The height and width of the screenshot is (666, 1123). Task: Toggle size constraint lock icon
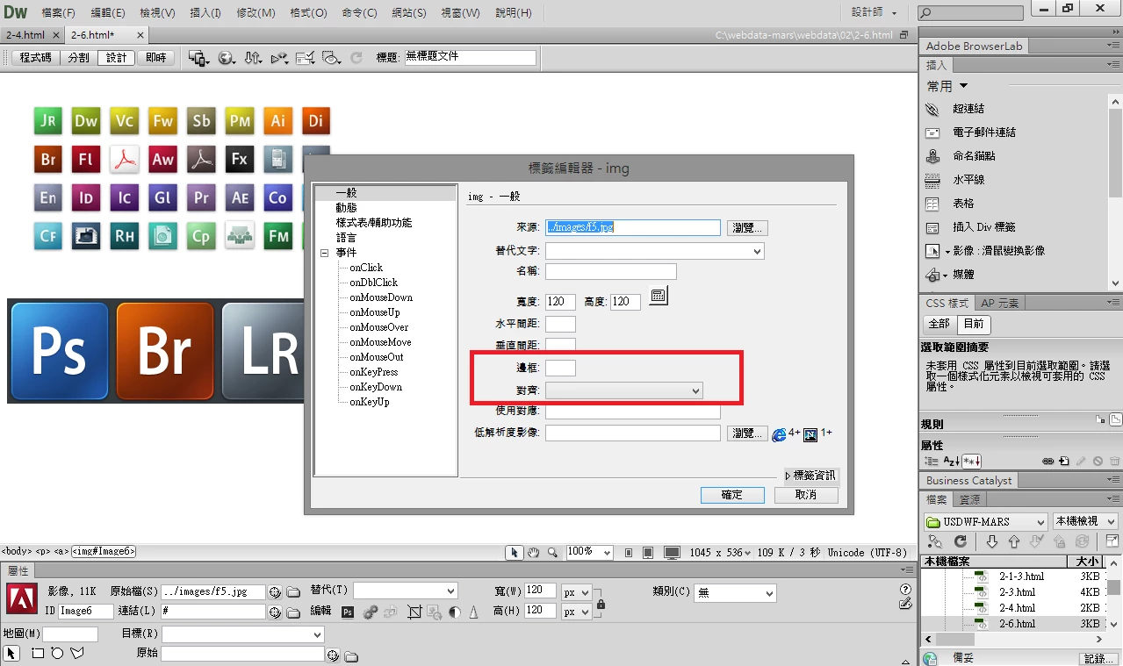click(601, 604)
